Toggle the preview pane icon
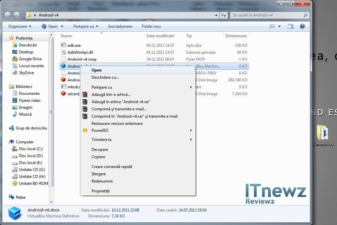Viewport: 337px width, 225px height. click(x=291, y=26)
